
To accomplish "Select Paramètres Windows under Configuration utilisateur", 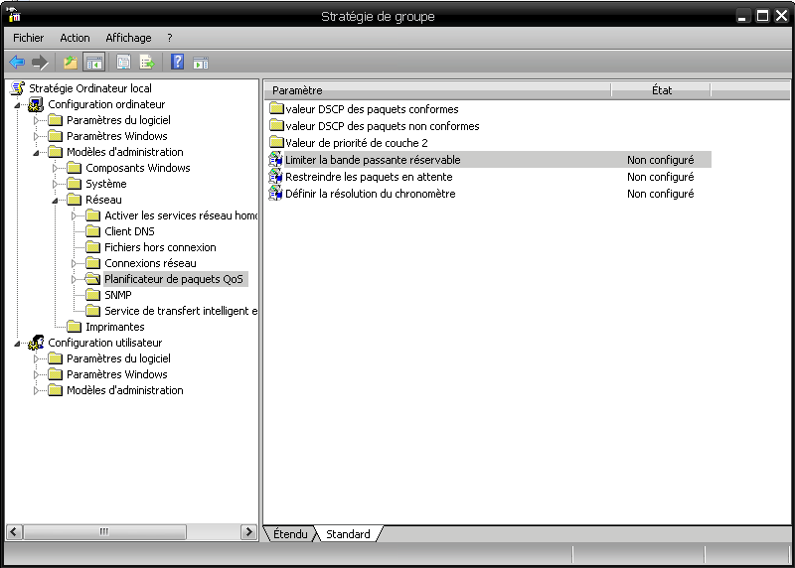I will tap(117, 374).
